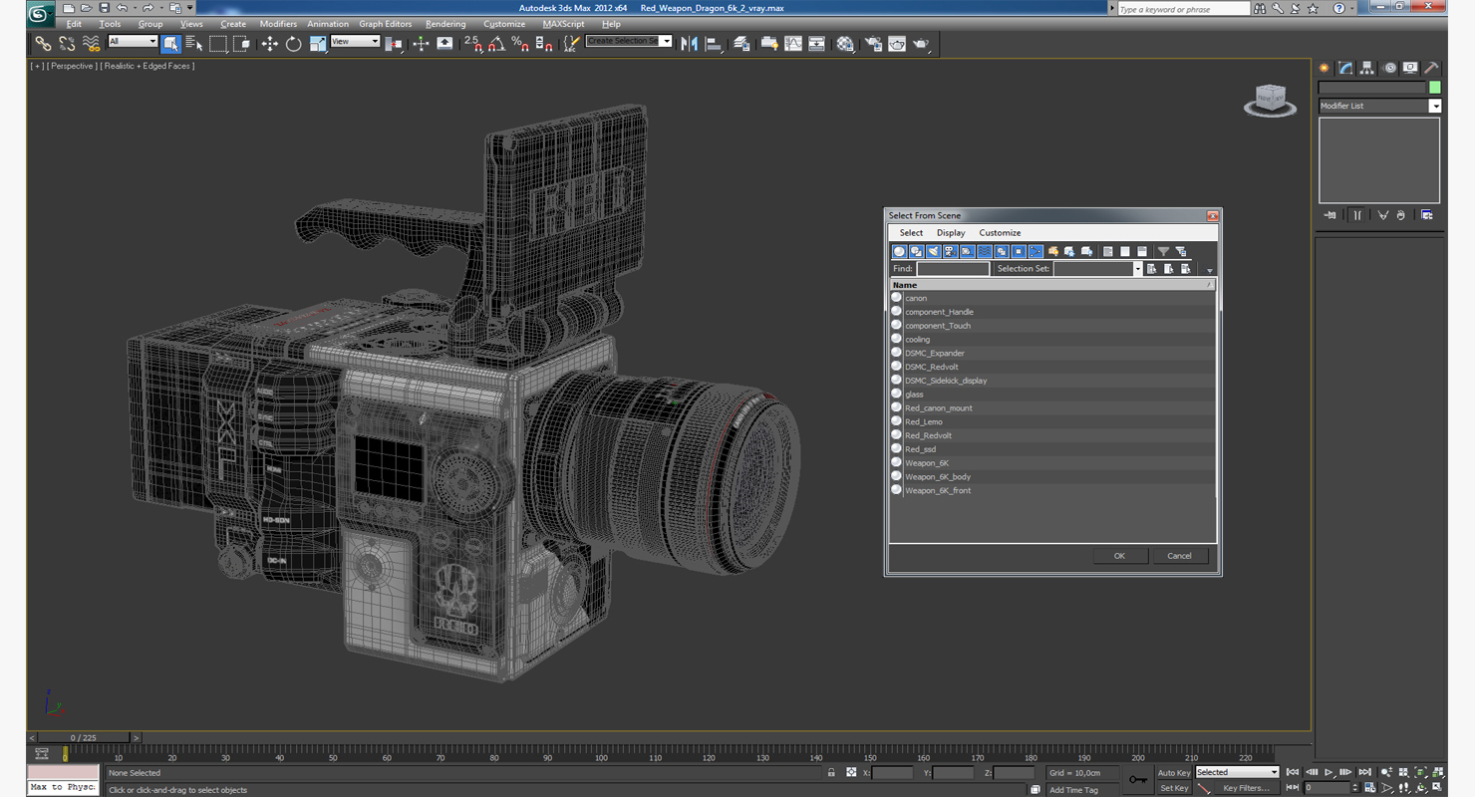This screenshot has height=797, width=1475.
Task: Click the Unlink Selection tool
Action: 67,44
